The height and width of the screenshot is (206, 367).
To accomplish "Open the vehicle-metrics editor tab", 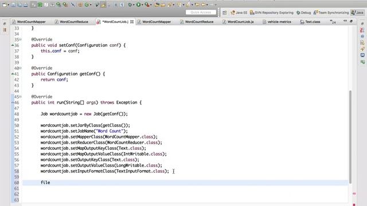I will [277, 22].
